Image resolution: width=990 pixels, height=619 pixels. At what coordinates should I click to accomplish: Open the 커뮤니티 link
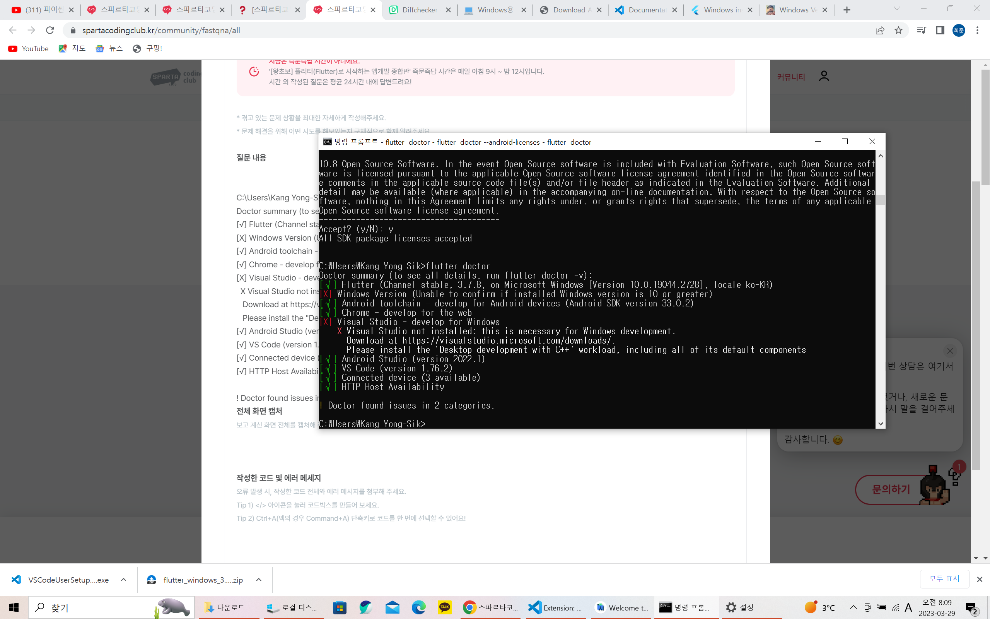(x=791, y=77)
